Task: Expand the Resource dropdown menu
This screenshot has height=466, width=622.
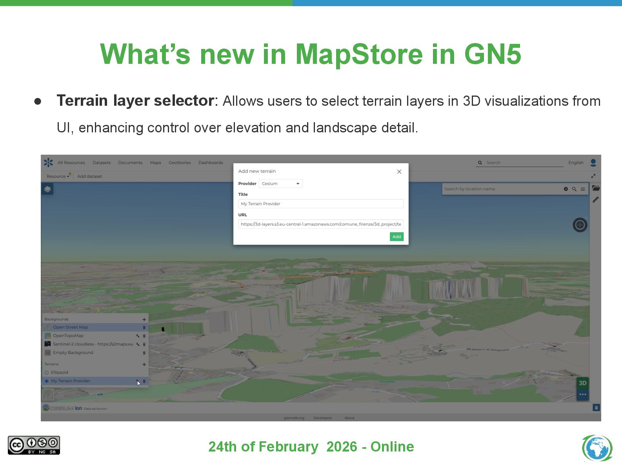Action: click(57, 176)
